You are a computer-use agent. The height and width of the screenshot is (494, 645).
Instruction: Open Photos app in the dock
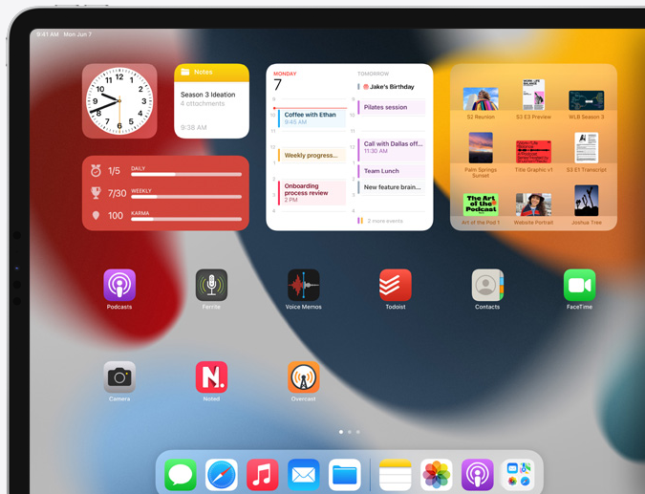tap(437, 474)
